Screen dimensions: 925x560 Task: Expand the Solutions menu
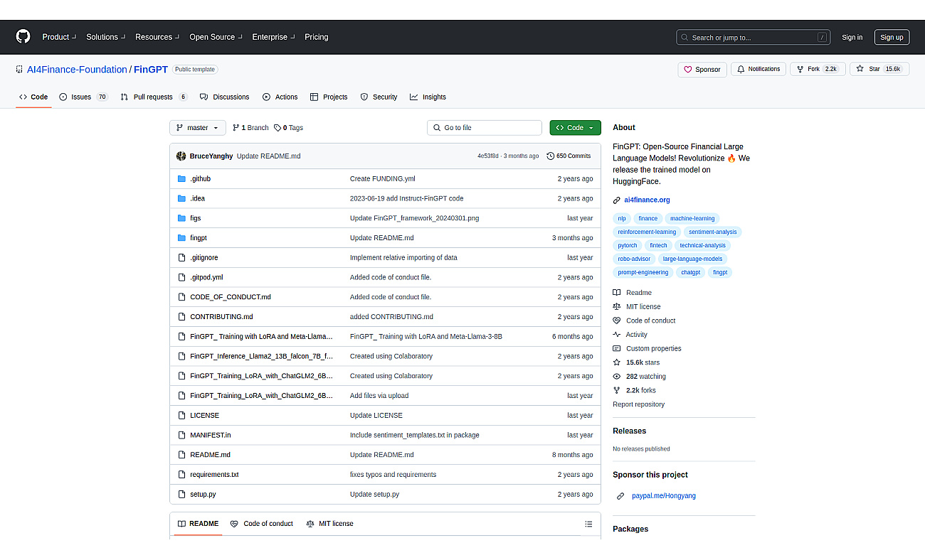[106, 37]
